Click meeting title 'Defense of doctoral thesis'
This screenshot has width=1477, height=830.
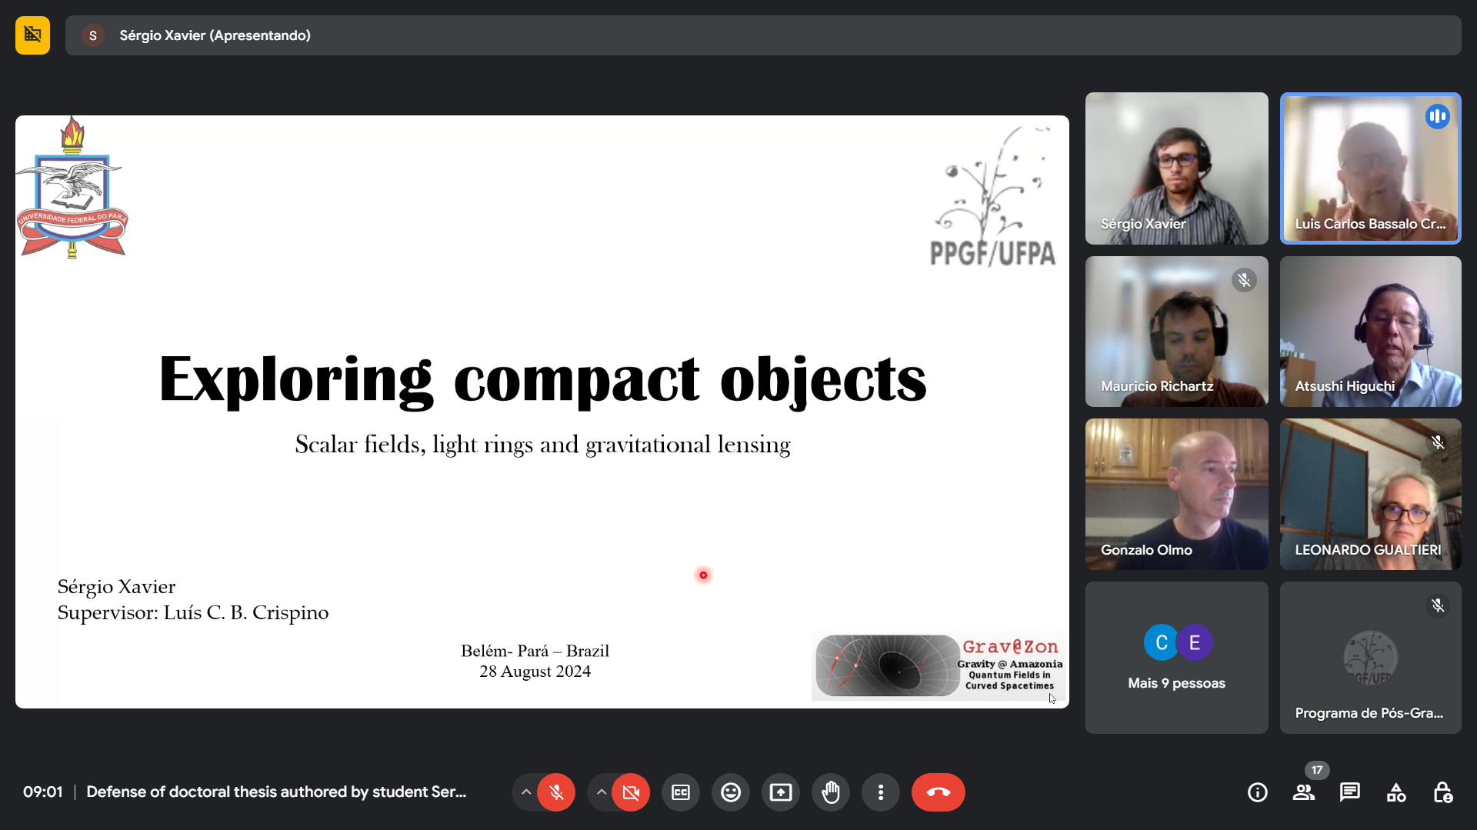click(276, 792)
